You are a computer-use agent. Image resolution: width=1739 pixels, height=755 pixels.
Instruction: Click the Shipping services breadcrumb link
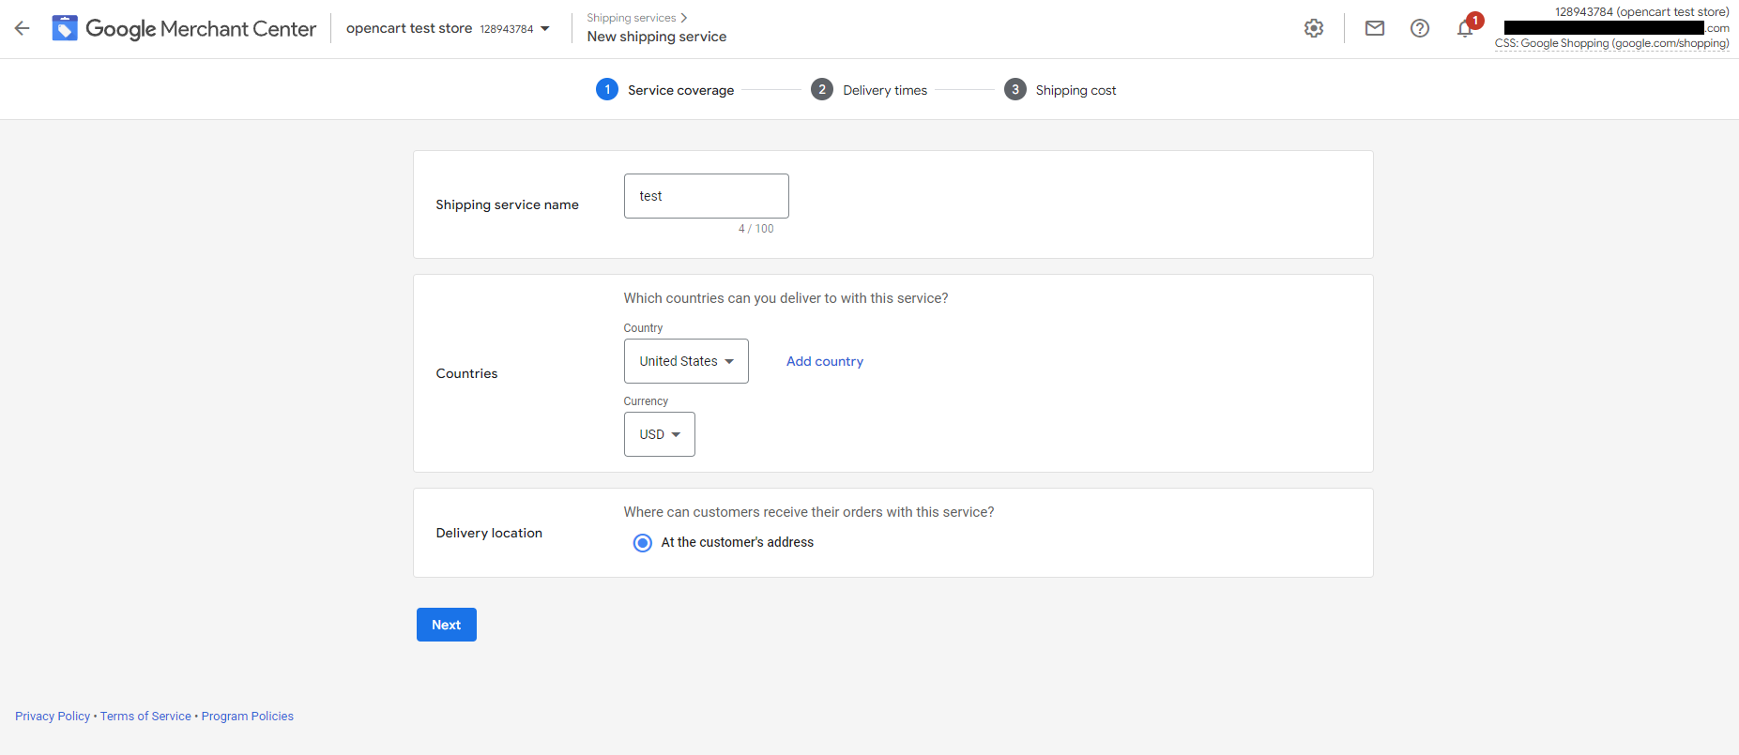[632, 18]
